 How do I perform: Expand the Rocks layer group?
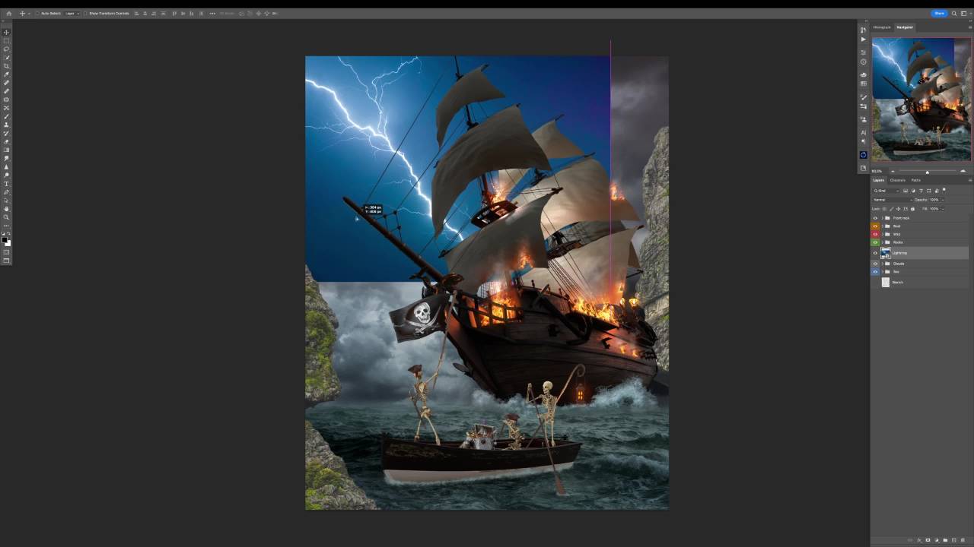click(882, 242)
